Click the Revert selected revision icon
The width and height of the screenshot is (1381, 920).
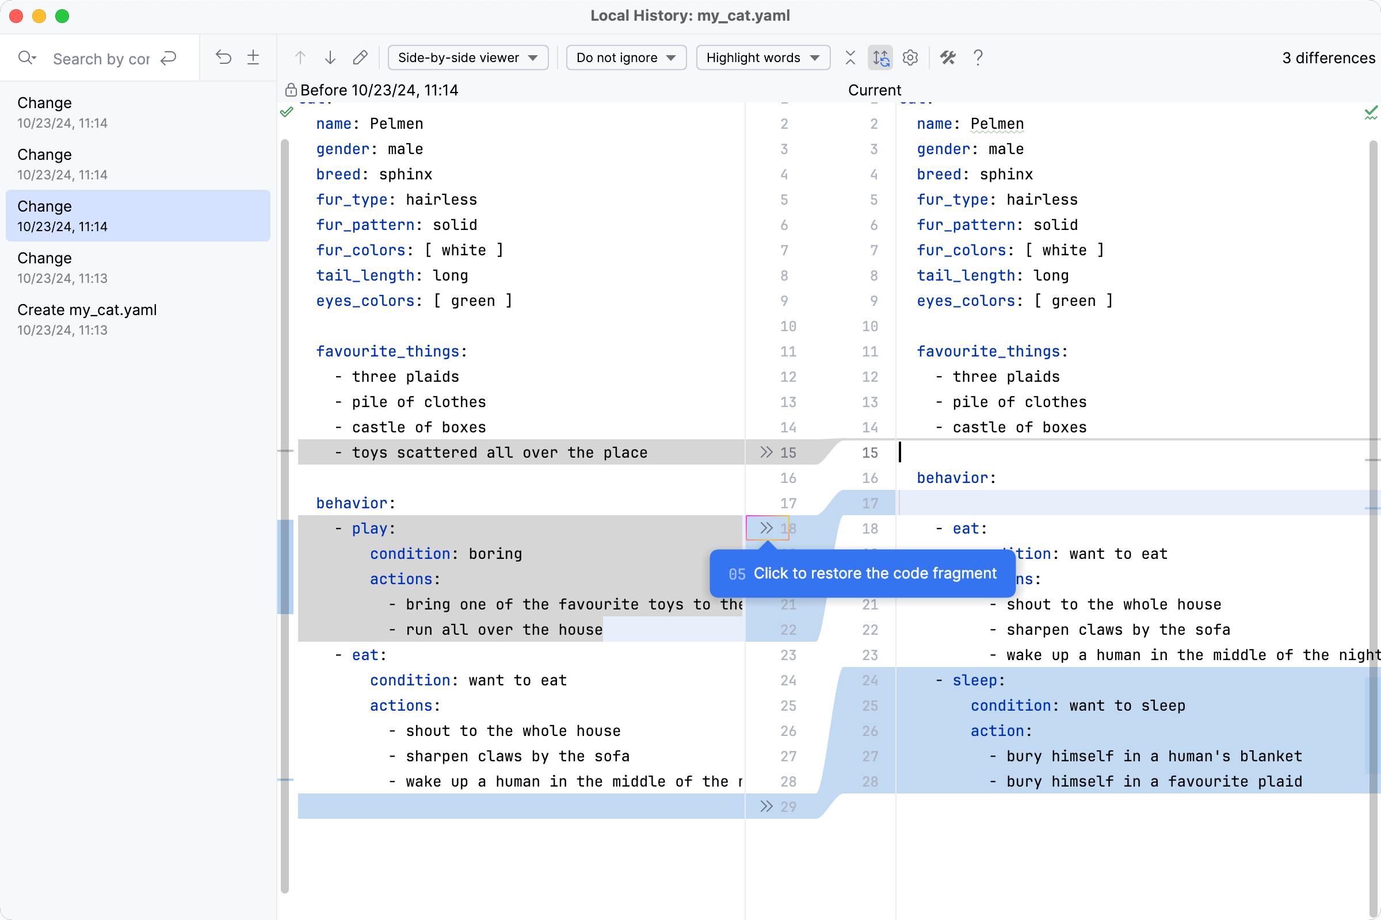223,57
